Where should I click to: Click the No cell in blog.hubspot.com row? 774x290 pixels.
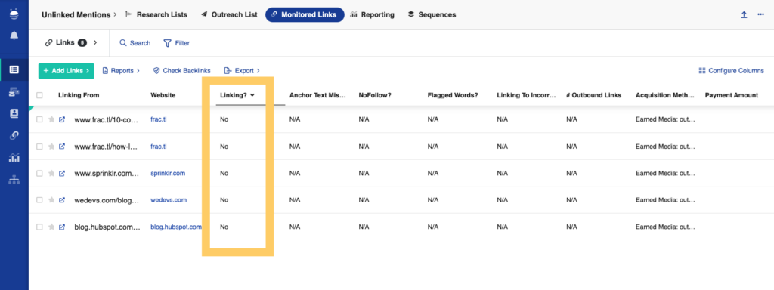point(224,227)
